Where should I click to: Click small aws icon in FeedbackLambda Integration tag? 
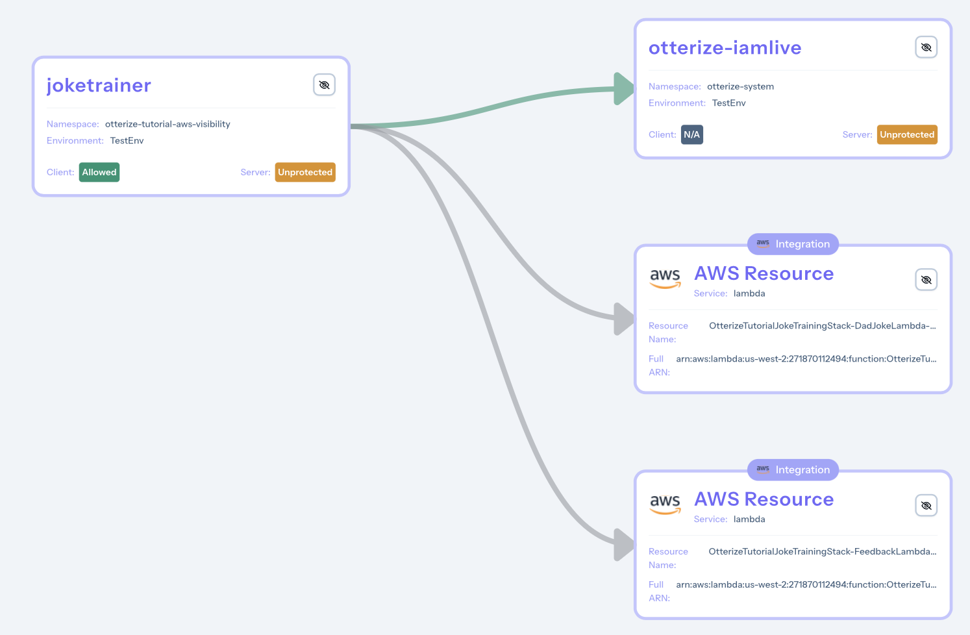click(x=763, y=469)
